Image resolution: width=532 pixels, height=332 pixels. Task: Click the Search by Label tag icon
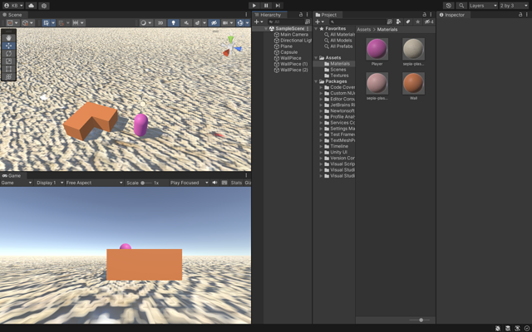(408, 22)
